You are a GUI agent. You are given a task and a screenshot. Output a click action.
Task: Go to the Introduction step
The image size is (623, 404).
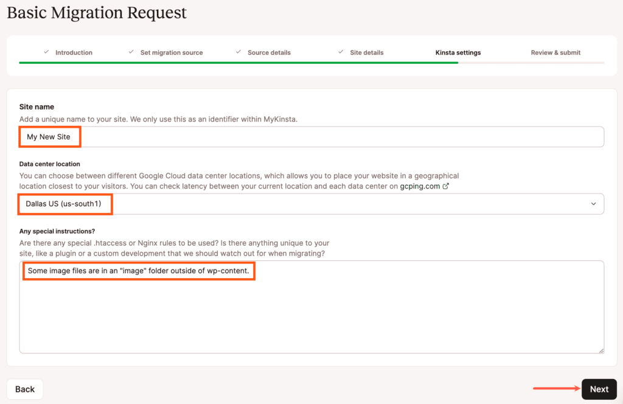point(74,52)
